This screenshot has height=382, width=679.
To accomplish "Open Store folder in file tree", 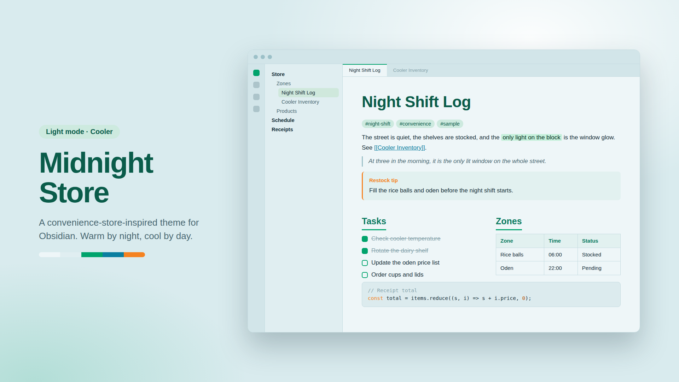I will click(278, 74).
